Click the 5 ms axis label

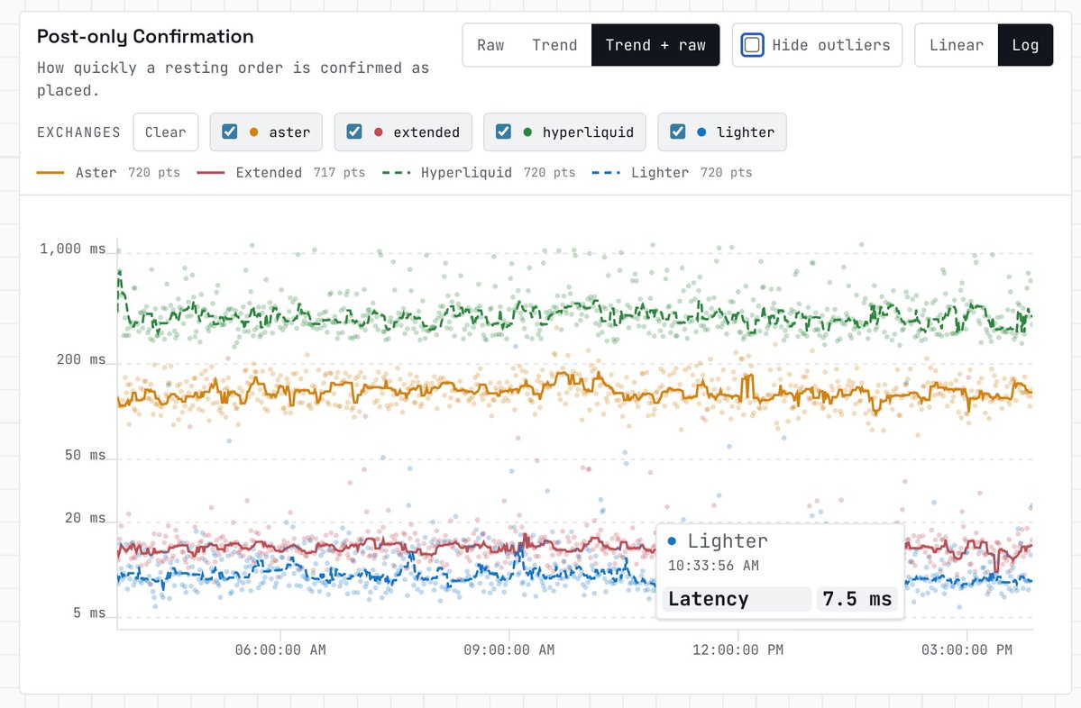click(89, 613)
